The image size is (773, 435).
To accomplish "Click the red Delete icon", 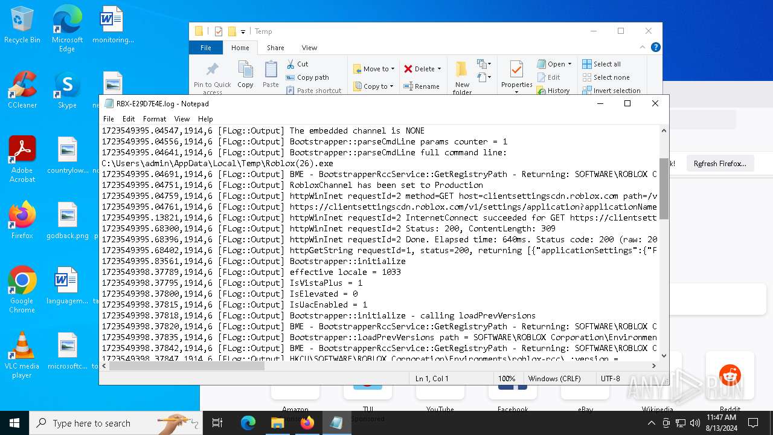I will 409,69.
